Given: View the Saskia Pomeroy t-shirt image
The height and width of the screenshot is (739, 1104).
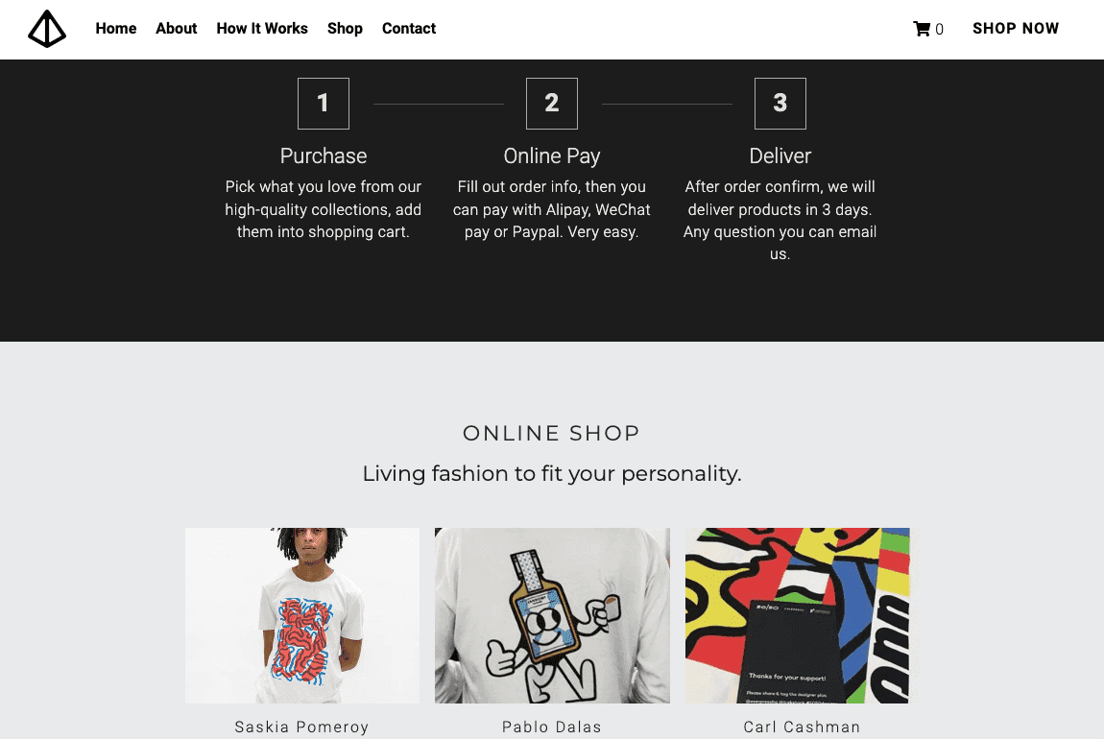Looking at the screenshot, I should [x=302, y=615].
